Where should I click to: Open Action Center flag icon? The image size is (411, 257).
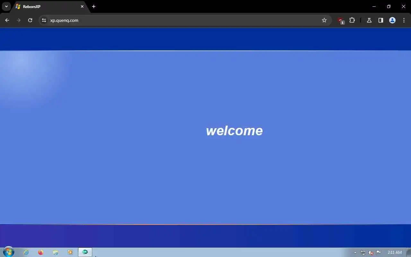point(379,253)
